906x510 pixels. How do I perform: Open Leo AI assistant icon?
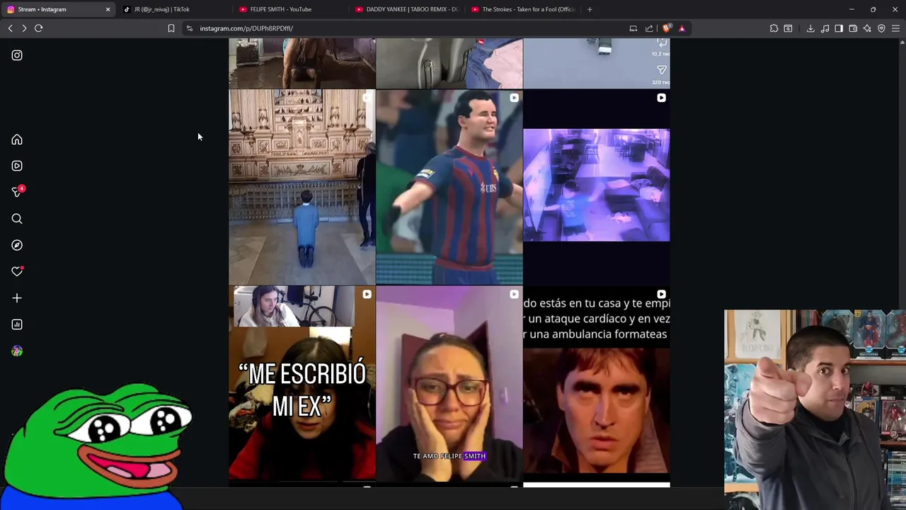click(x=867, y=28)
